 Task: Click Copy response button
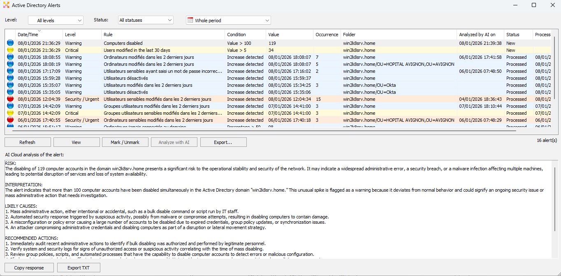click(29, 268)
